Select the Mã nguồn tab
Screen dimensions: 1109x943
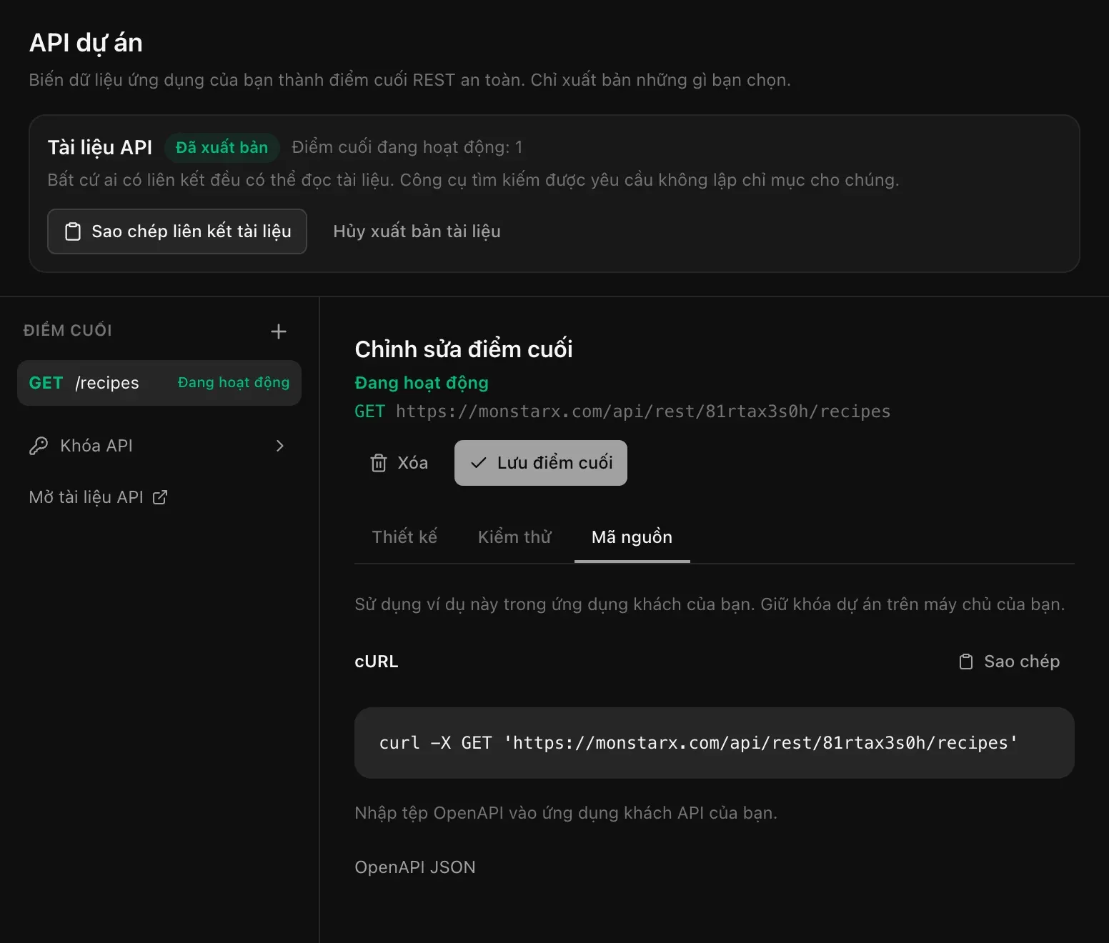click(632, 537)
